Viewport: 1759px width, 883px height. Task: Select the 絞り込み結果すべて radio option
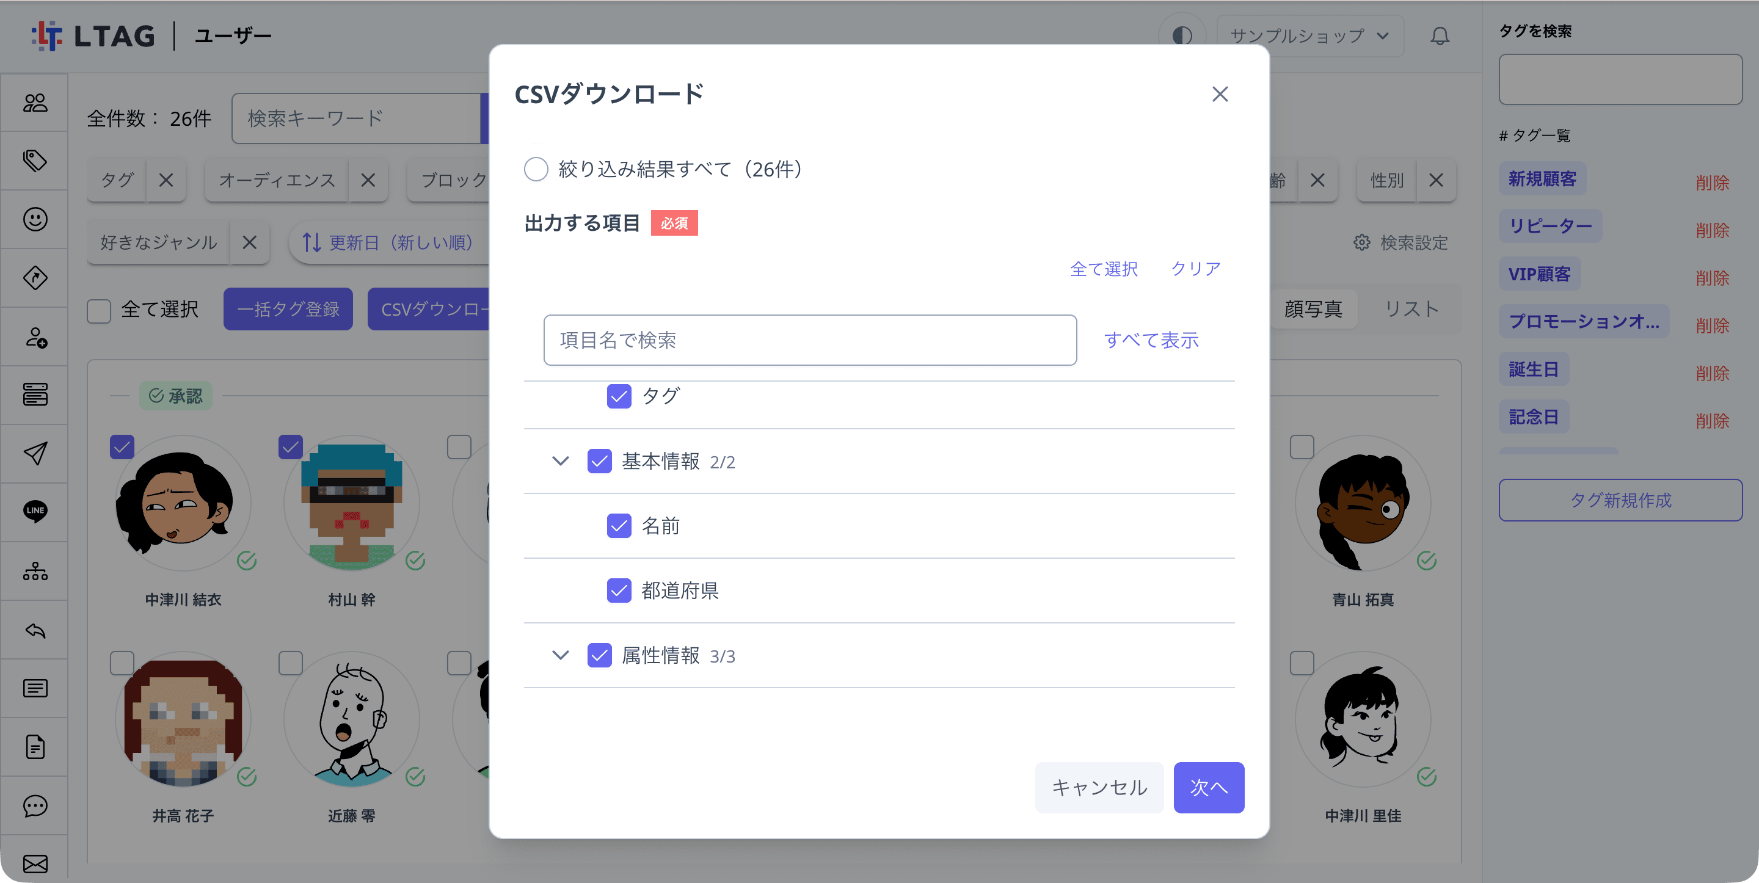click(x=536, y=169)
